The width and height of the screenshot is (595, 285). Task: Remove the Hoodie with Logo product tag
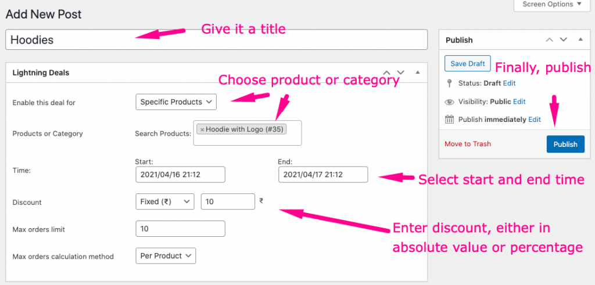[x=202, y=129]
